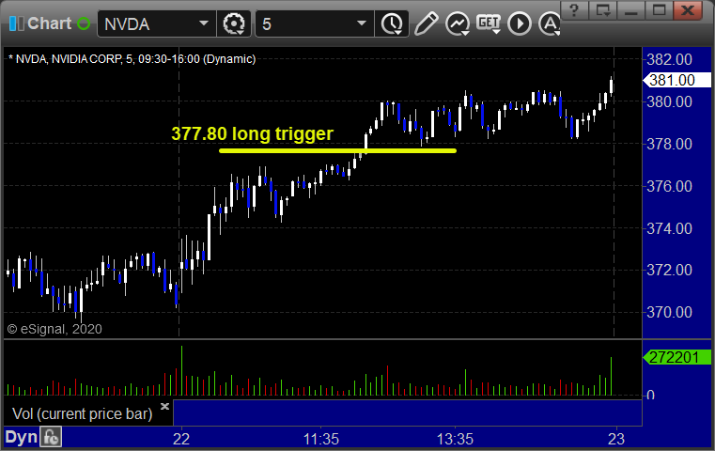Start bar replay play button
This screenshot has width=715, height=451.
[520, 23]
